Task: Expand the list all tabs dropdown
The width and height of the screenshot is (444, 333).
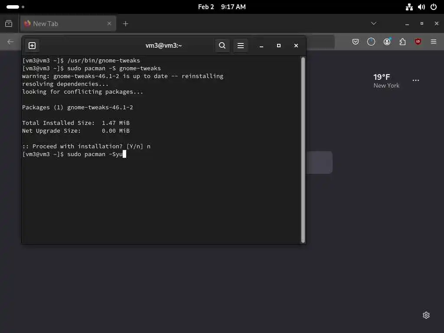Action: 373,23
